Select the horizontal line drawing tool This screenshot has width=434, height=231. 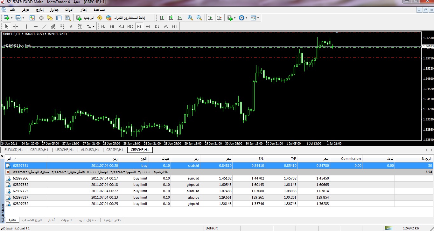click(35, 26)
